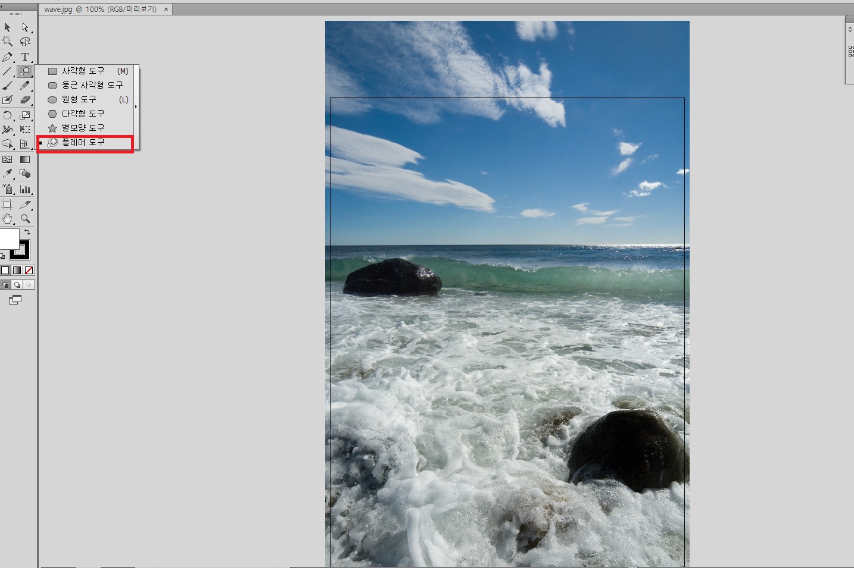Image resolution: width=854 pixels, height=568 pixels.
Task: Select the Hand tool
Action: pyautogui.click(x=7, y=219)
